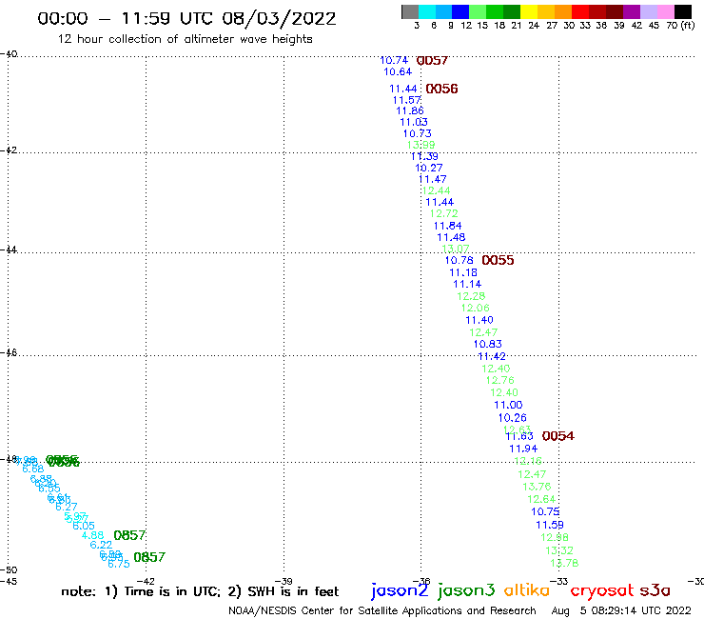Click the 12.64 wave height value

tap(541, 499)
